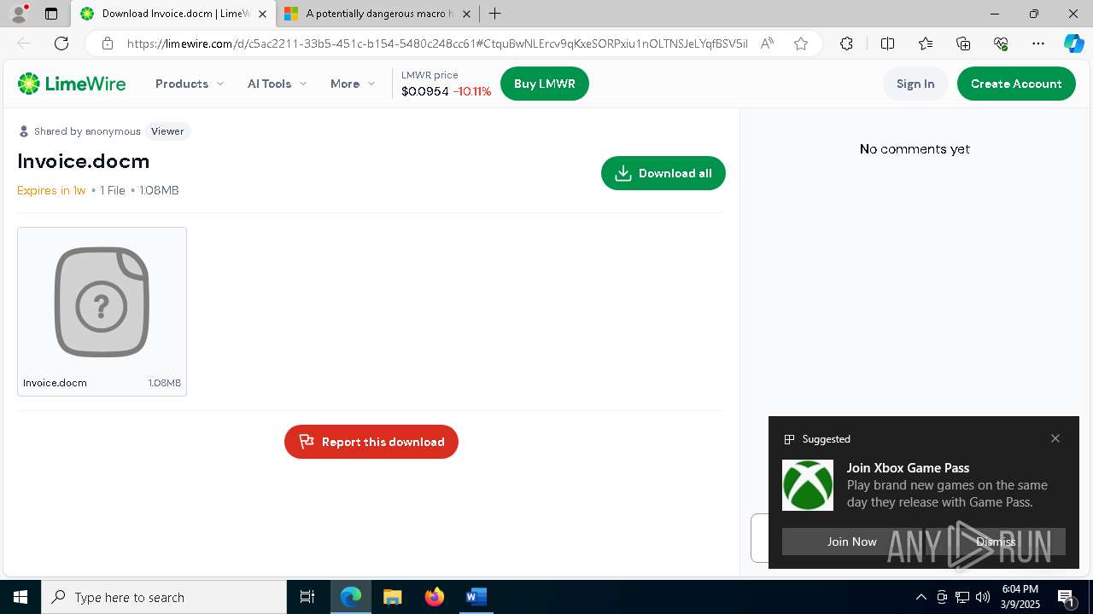Expand the AI Tools dropdown
This screenshot has height=614, width=1093.
click(277, 84)
